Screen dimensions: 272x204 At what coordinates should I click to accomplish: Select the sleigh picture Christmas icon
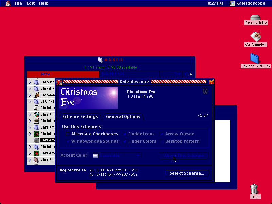point(37,121)
